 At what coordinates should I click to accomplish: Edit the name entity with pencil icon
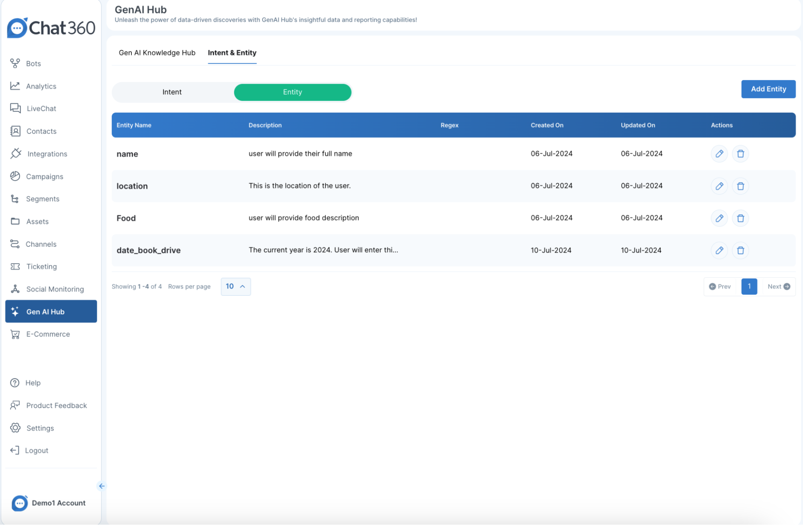pos(719,154)
